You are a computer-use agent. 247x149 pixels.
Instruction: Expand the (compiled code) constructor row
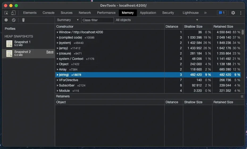coord(57,38)
